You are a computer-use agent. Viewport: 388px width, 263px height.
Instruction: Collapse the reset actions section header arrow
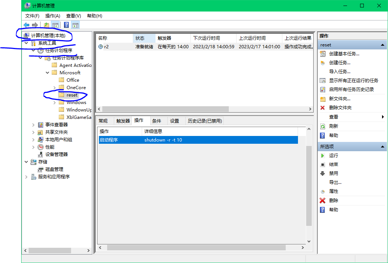tap(382, 45)
